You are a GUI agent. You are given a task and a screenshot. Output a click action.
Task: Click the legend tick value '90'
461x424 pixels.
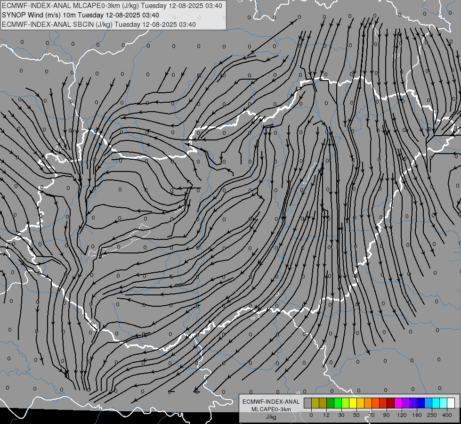[386, 415]
